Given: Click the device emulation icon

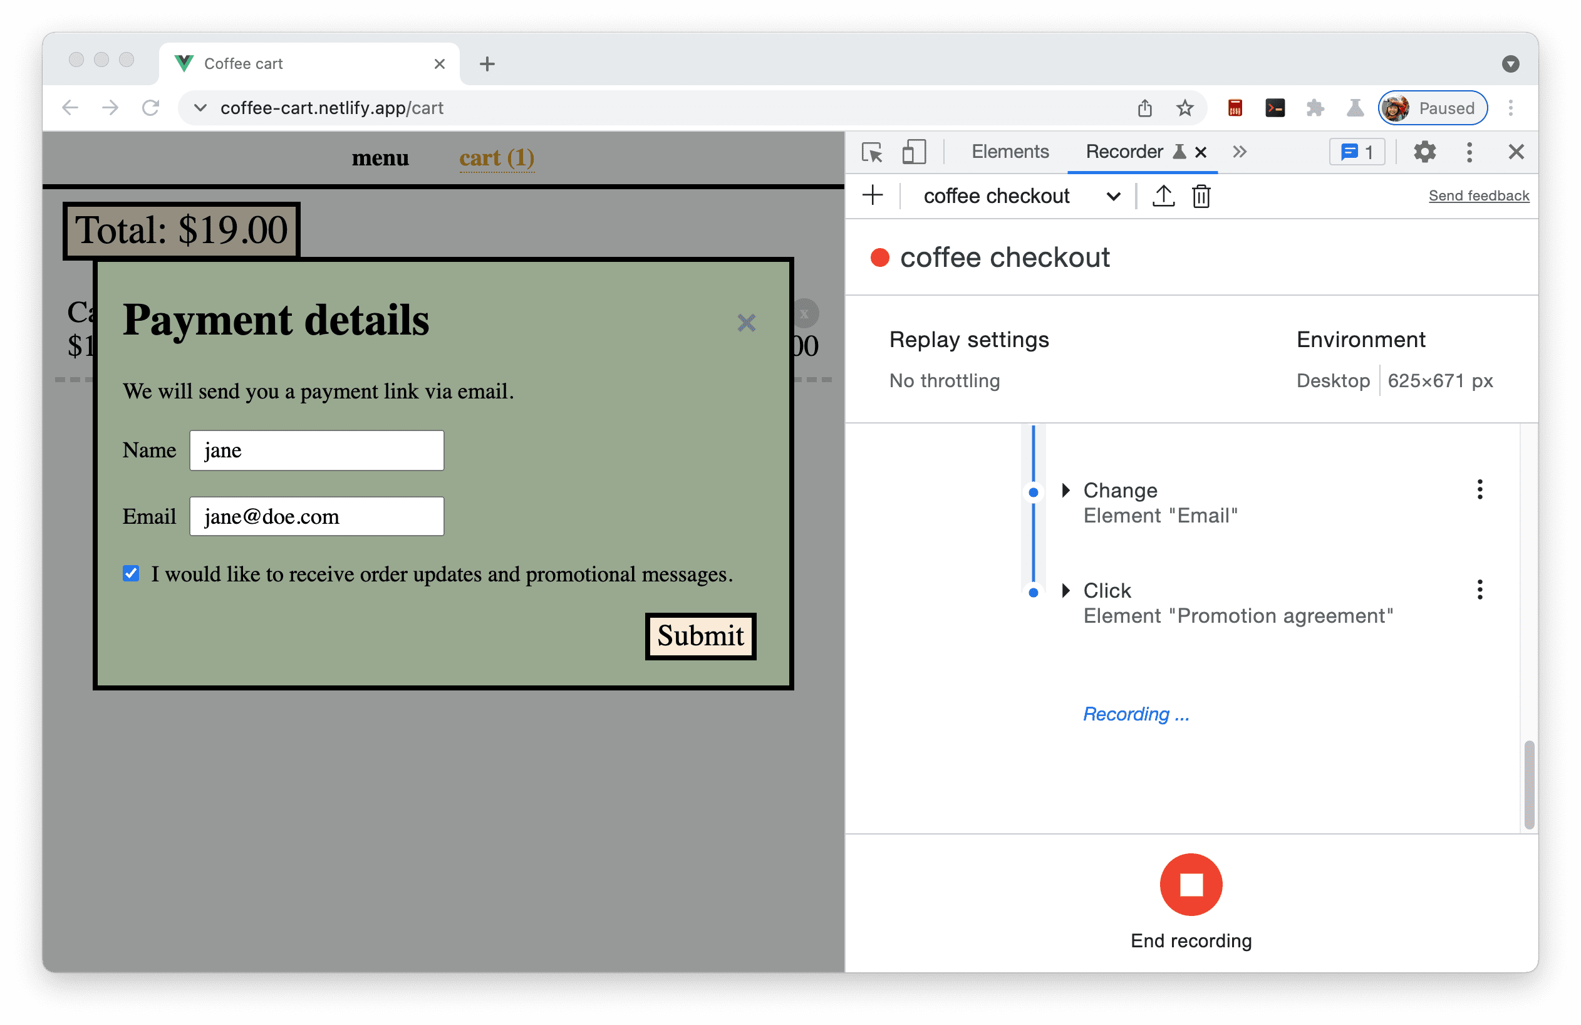Looking at the screenshot, I should (914, 151).
